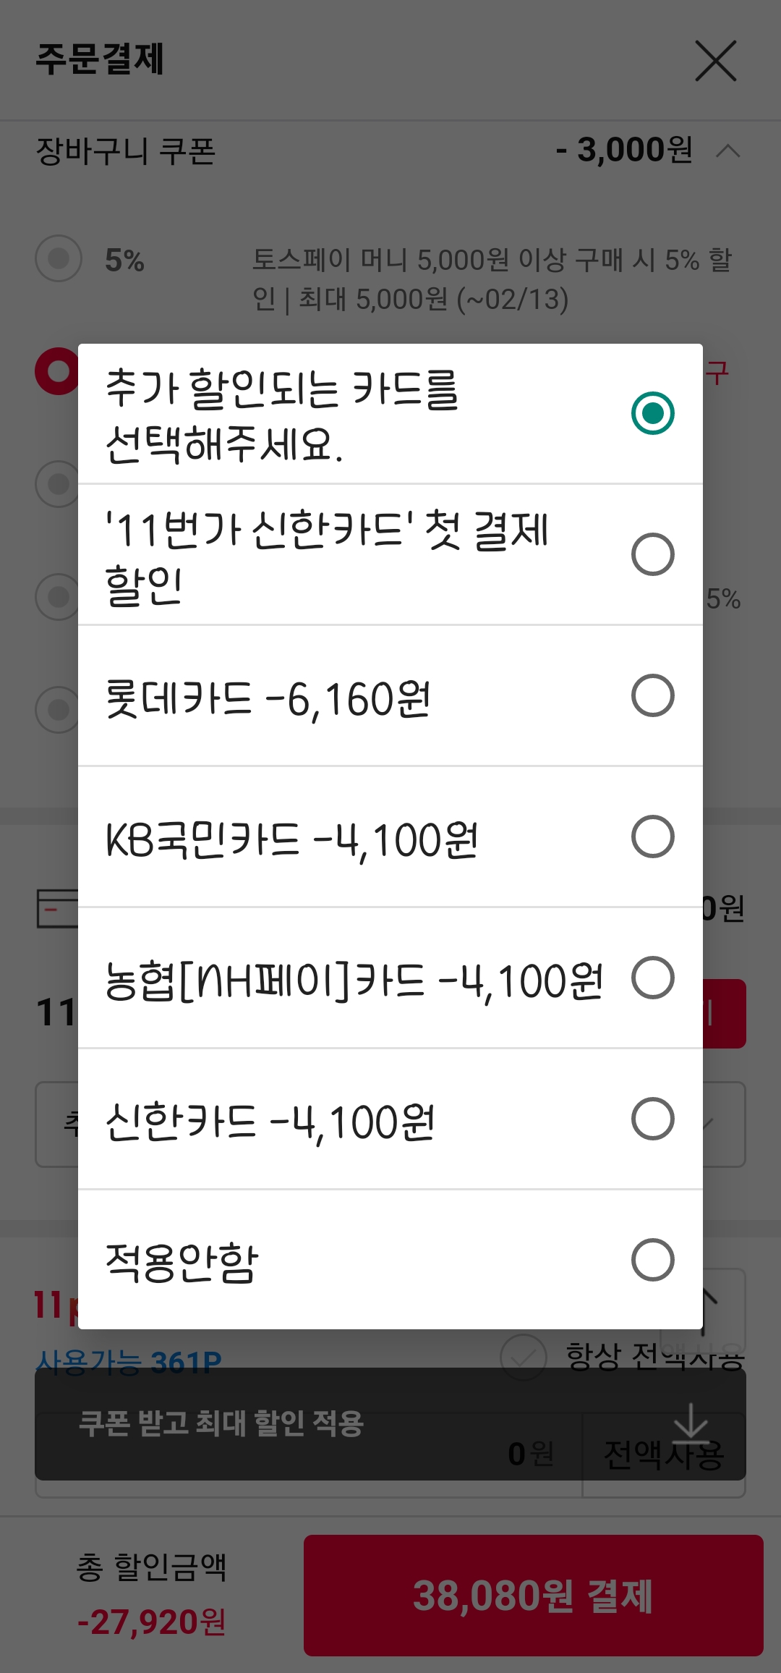Choose 신한카드 -4,100원 option
Image resolution: width=781 pixels, height=1673 pixels.
pos(390,1119)
